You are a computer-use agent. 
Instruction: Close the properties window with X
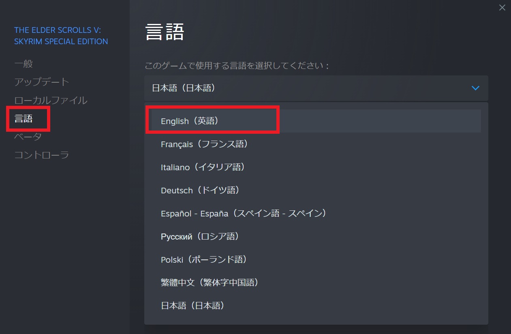(x=502, y=7)
